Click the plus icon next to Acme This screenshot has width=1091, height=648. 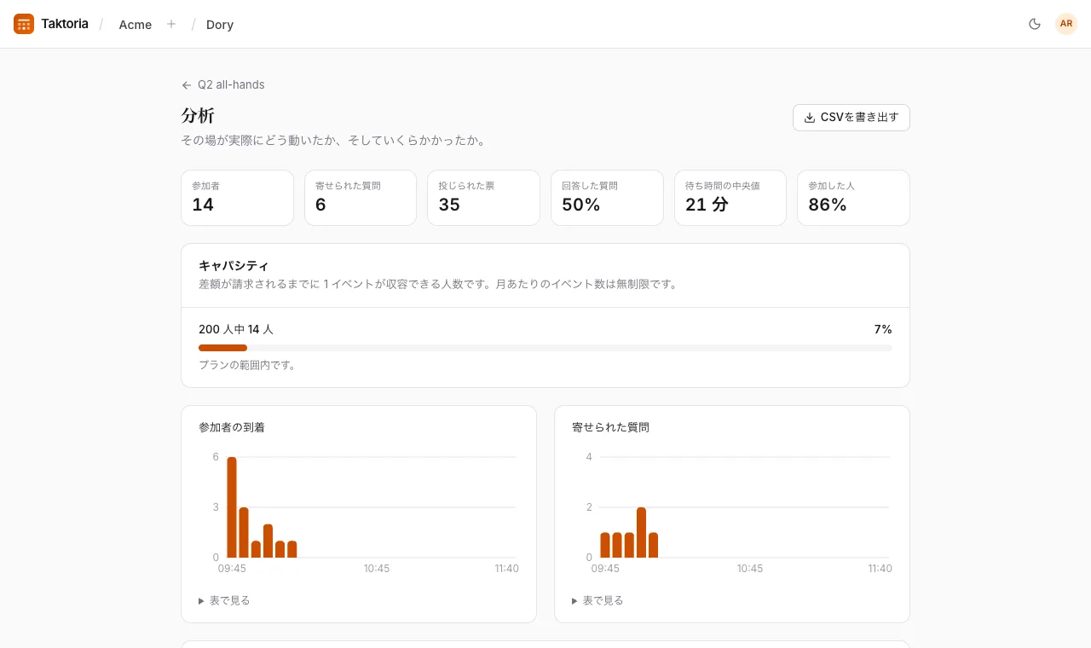tap(171, 24)
